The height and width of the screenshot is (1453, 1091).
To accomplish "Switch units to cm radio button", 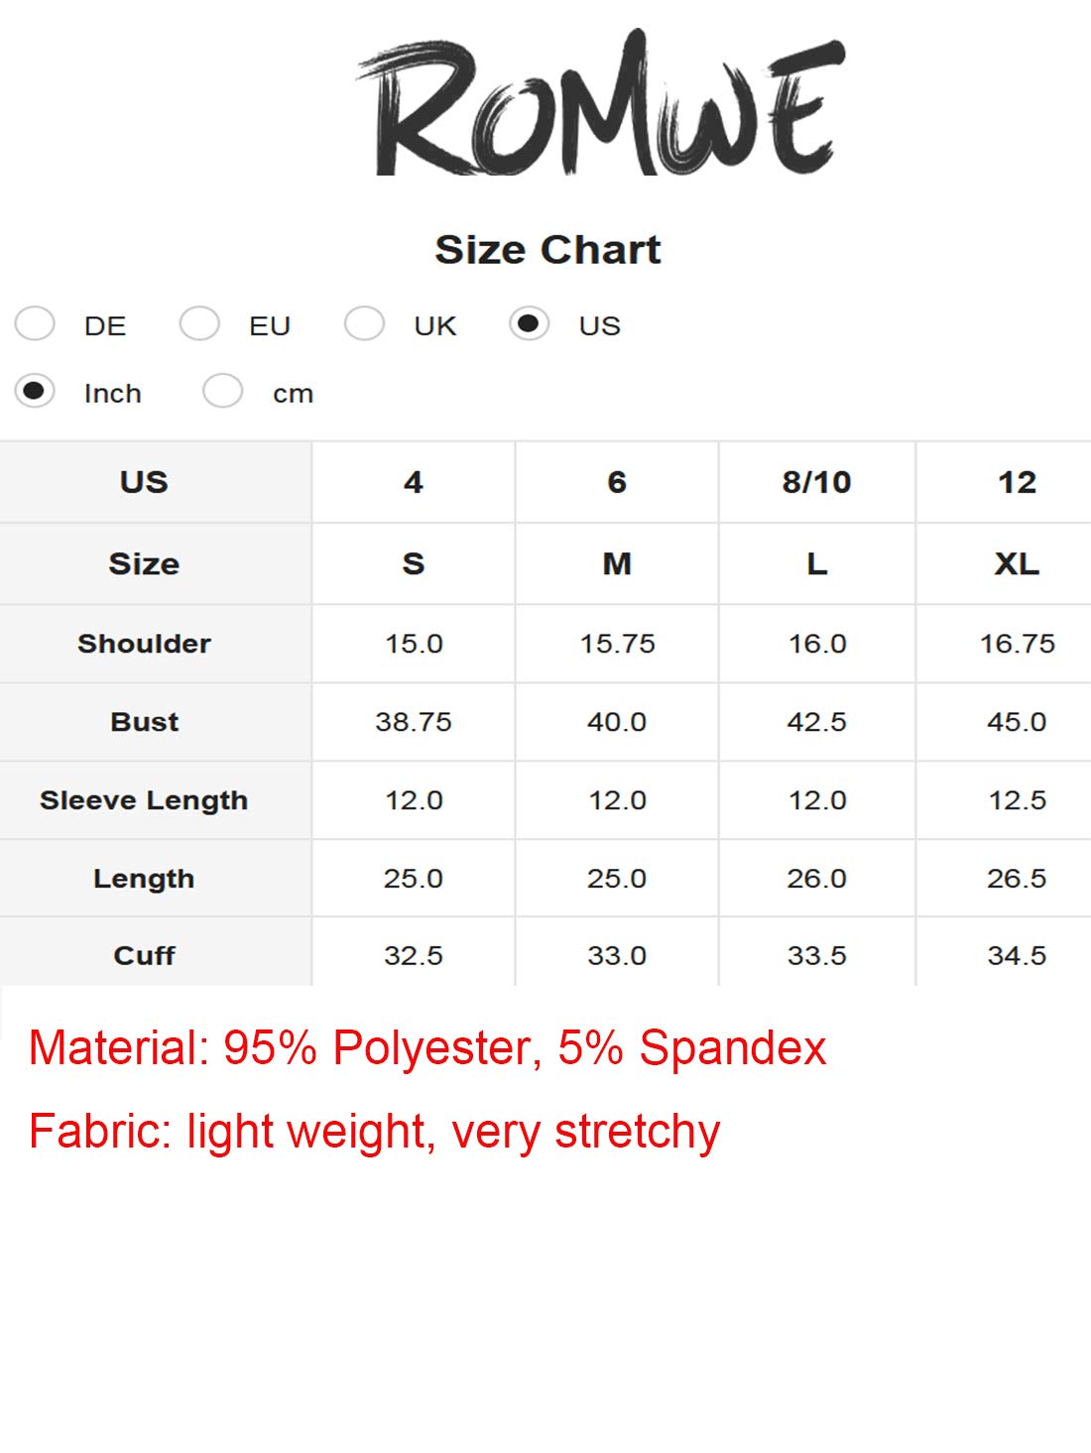I will point(222,391).
